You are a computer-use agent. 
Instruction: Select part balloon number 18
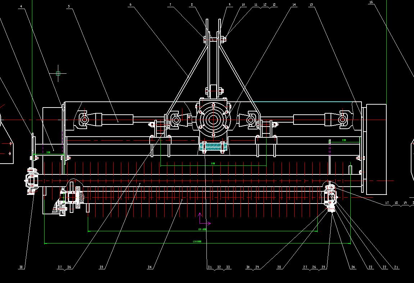[x=396, y=203]
